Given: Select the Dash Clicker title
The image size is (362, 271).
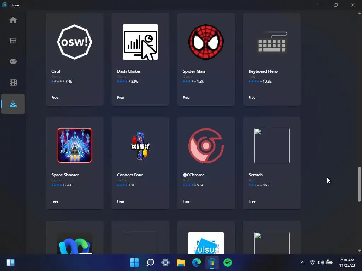Looking at the screenshot, I should point(129,71).
